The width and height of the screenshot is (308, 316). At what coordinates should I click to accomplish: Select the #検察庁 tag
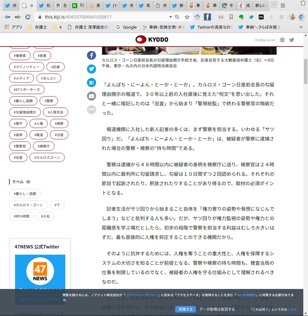pos(44,146)
